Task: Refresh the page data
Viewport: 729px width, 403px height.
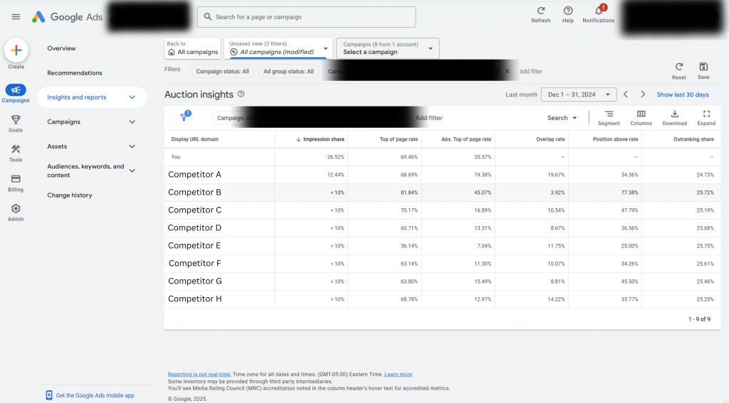Action: 540,11
